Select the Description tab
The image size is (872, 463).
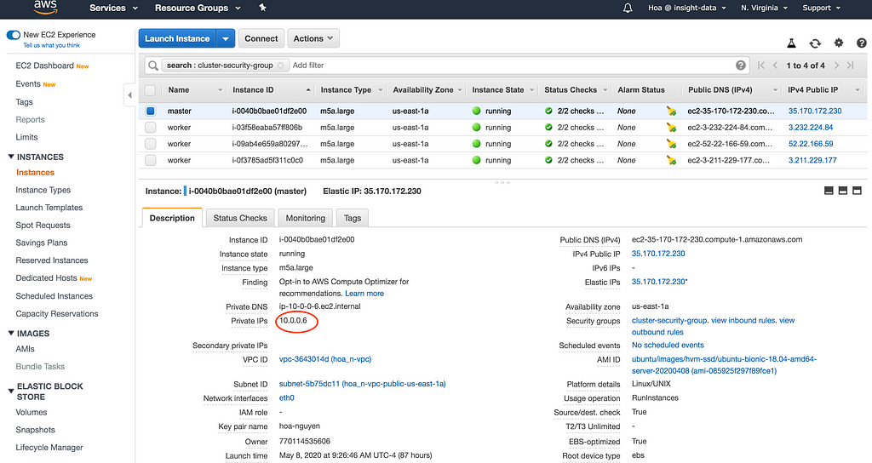click(x=172, y=218)
